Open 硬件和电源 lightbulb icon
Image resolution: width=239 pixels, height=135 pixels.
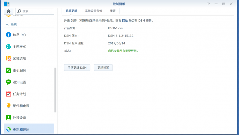[9, 106]
